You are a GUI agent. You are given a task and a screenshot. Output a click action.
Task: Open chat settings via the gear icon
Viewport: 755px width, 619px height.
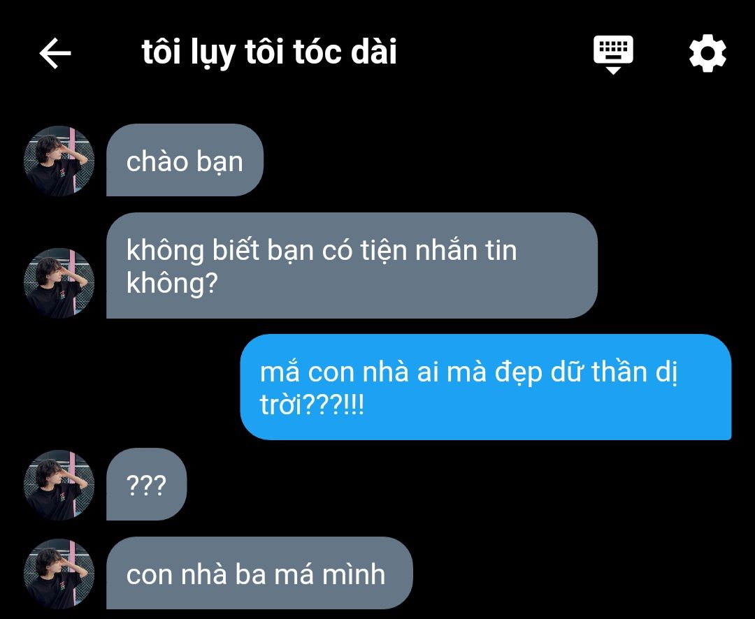click(707, 53)
